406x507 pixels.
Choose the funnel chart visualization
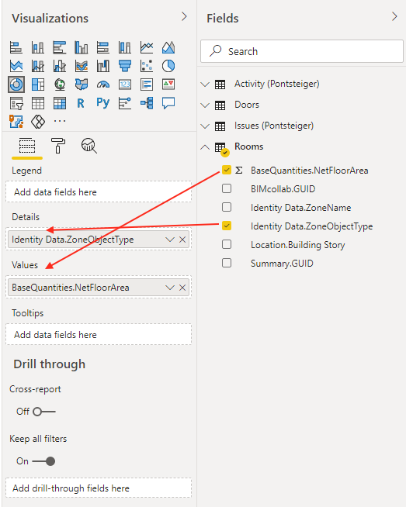click(x=125, y=67)
